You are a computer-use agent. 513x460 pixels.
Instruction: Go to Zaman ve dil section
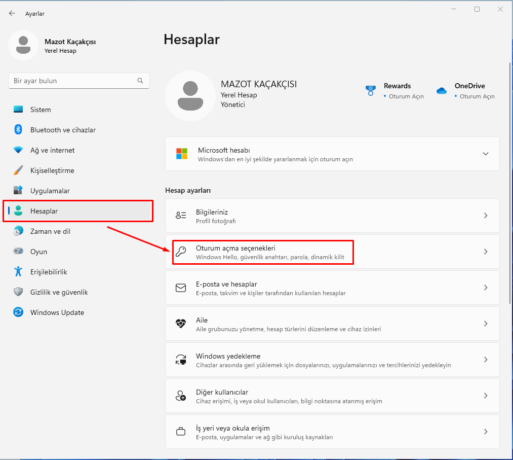click(50, 231)
